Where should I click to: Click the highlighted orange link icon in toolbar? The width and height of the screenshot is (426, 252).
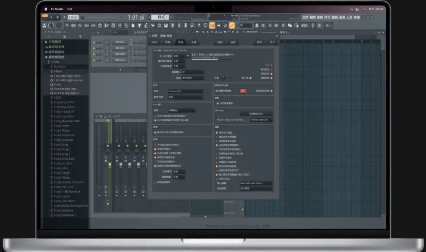232,25
